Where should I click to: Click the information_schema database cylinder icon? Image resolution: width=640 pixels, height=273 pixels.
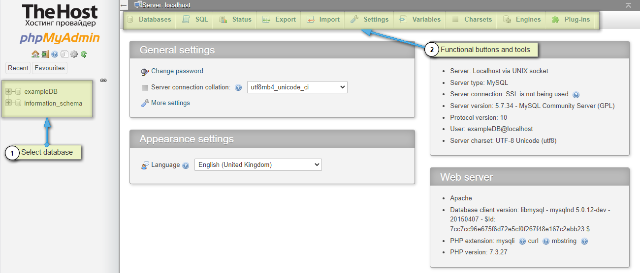(x=18, y=103)
